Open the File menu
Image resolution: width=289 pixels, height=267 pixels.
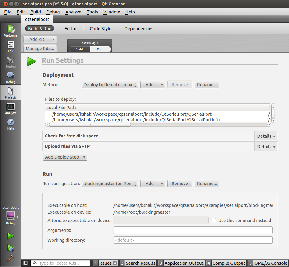click(8, 12)
